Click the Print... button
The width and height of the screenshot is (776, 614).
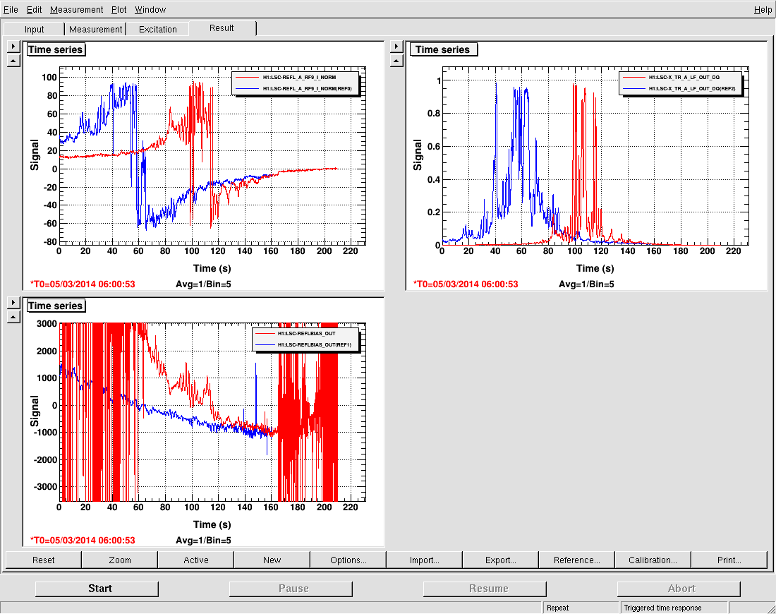(729, 560)
